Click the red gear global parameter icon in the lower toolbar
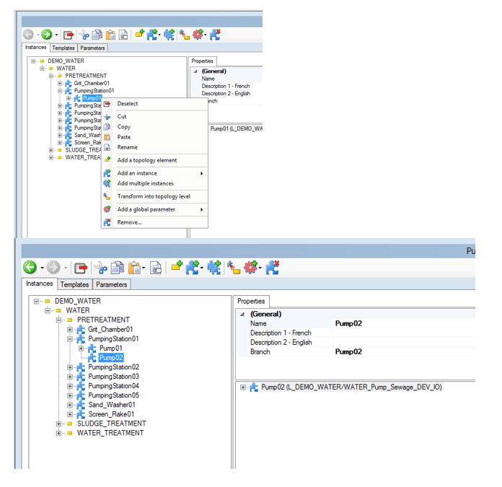Viewport: 502px width, 487px height. (x=251, y=268)
